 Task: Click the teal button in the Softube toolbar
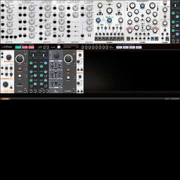pos(18,47)
